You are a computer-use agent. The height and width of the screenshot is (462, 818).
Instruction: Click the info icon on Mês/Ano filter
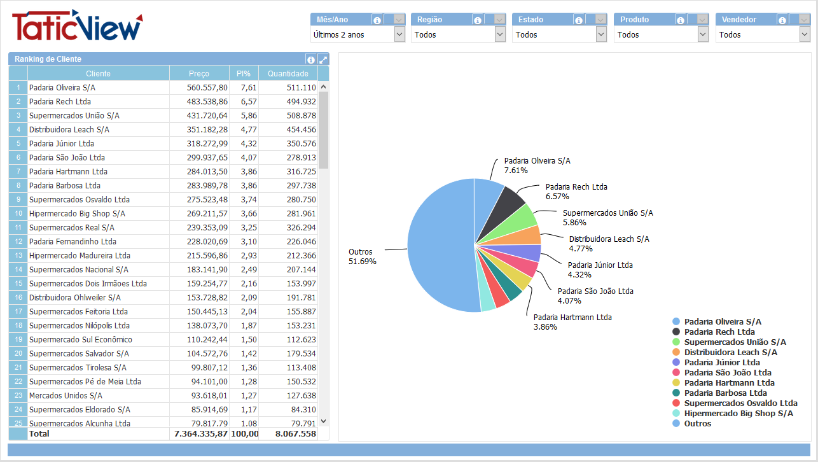(377, 20)
